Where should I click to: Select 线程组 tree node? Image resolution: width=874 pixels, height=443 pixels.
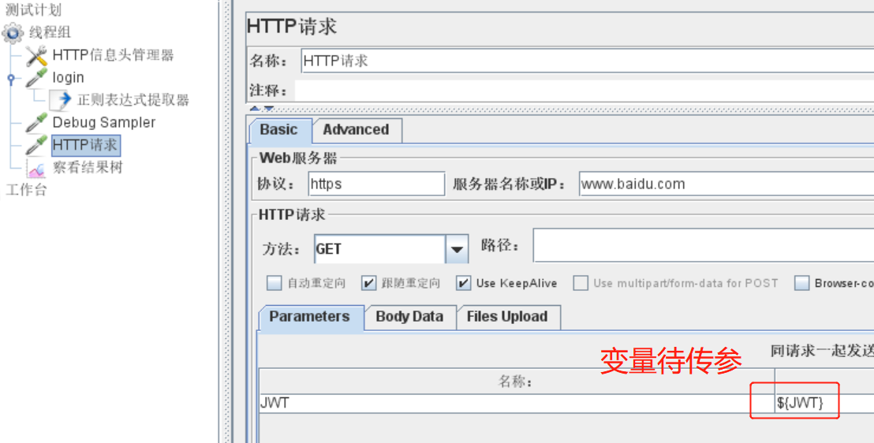50,32
